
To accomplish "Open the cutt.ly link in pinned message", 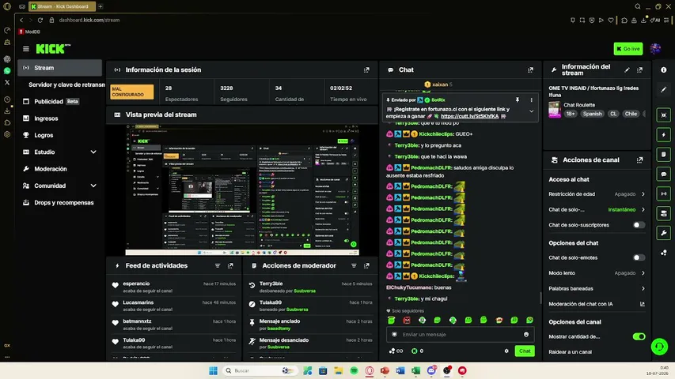I will 470,116.
